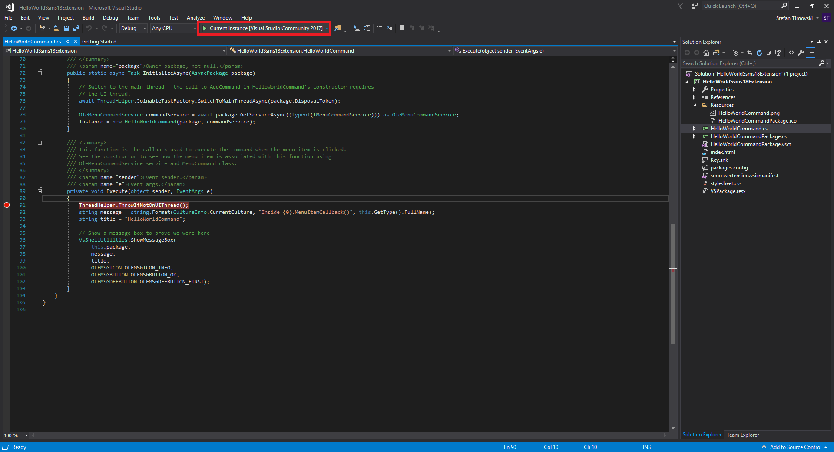Open the start target dropdown arrow
Screen dimensions: 834x452
pyautogui.click(x=327, y=28)
